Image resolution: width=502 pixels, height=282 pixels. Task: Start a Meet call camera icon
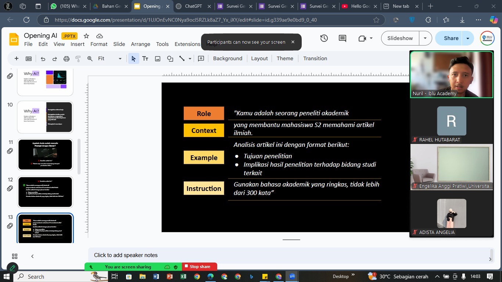point(362,38)
